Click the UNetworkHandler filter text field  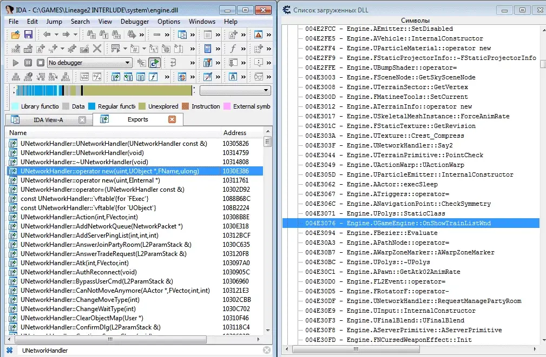[x=139, y=351]
